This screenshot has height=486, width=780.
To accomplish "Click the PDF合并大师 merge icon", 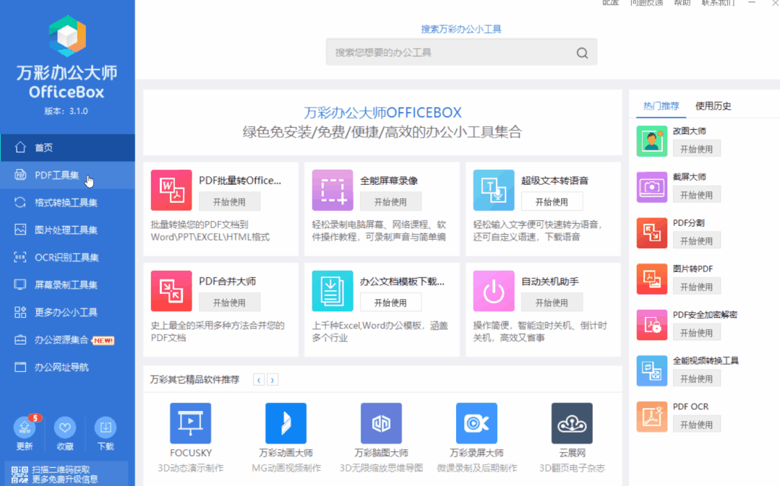I will pyautogui.click(x=171, y=291).
